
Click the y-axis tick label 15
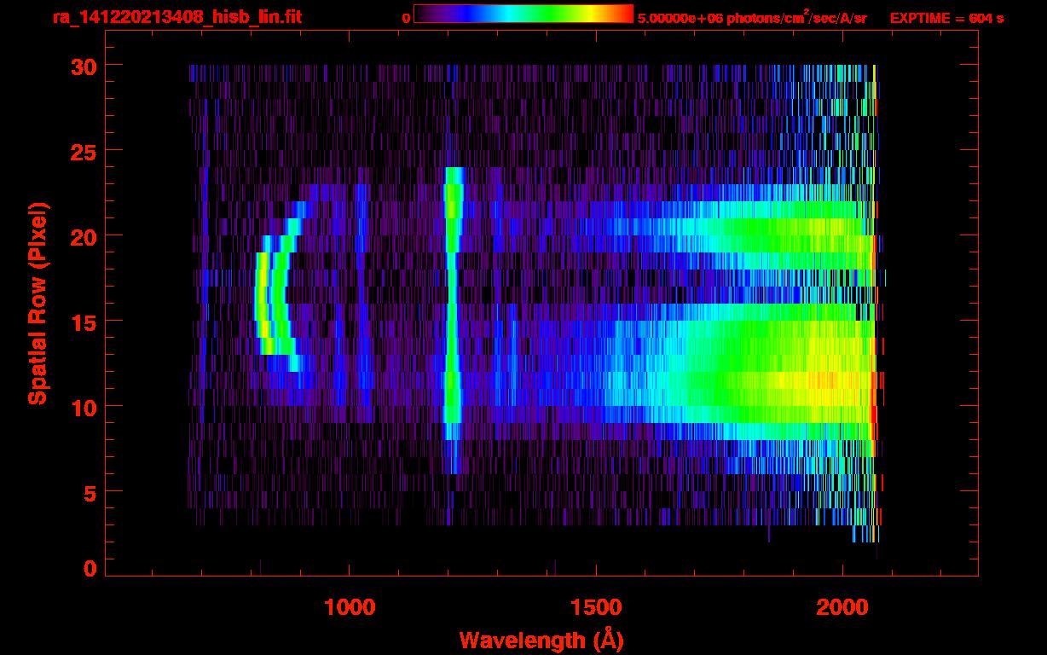(84, 322)
